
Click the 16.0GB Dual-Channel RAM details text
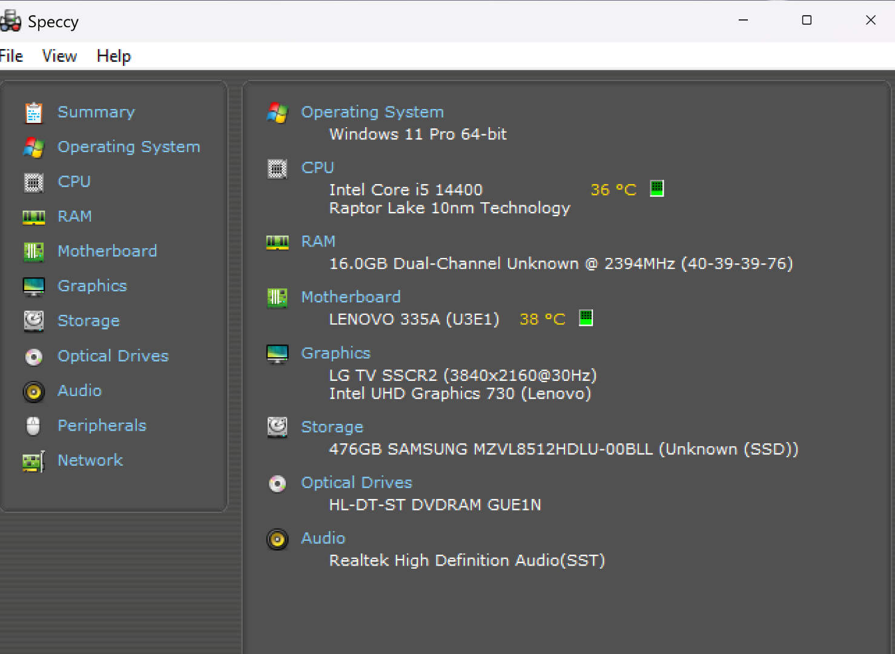561,264
